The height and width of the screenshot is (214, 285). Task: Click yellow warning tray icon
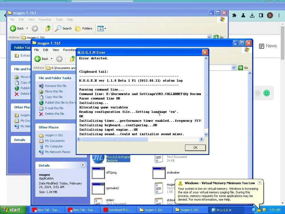(x=259, y=210)
